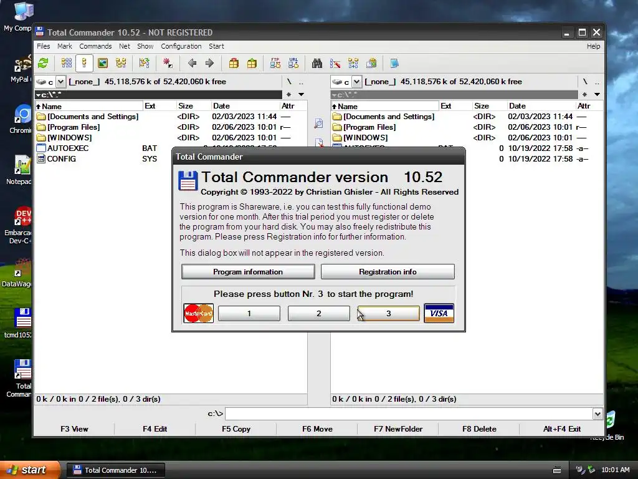Screen dimensions: 638x479
Task: Open the left panel drive c dropdown
Action: [x=60, y=82]
